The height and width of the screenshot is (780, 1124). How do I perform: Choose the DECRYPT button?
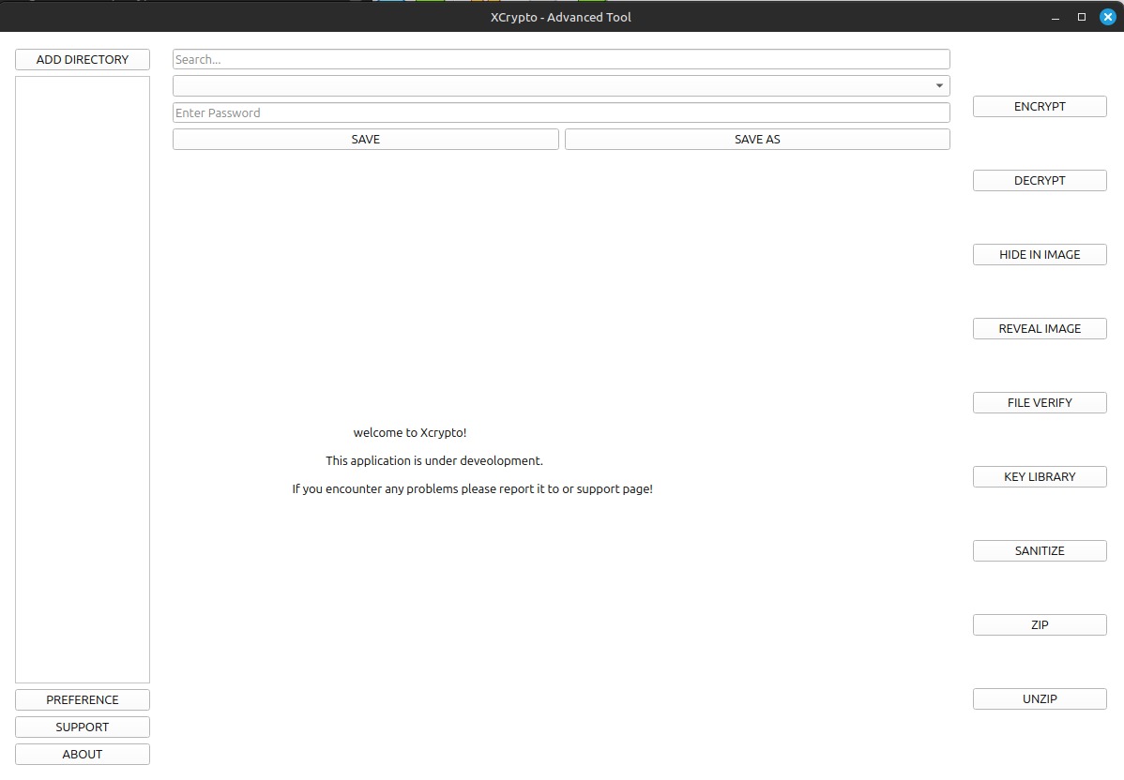[1040, 181]
